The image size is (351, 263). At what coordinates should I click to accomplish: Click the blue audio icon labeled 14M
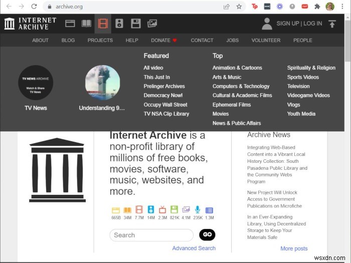(x=151, y=209)
